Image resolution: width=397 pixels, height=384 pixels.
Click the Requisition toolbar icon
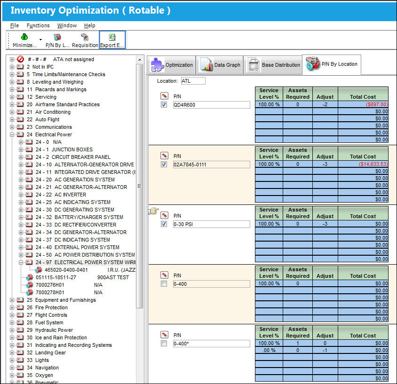85,37
